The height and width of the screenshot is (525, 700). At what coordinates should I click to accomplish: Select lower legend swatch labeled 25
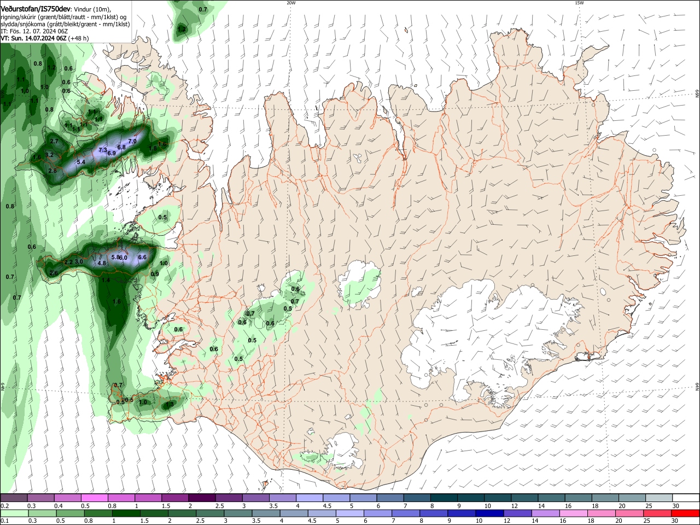click(657, 513)
